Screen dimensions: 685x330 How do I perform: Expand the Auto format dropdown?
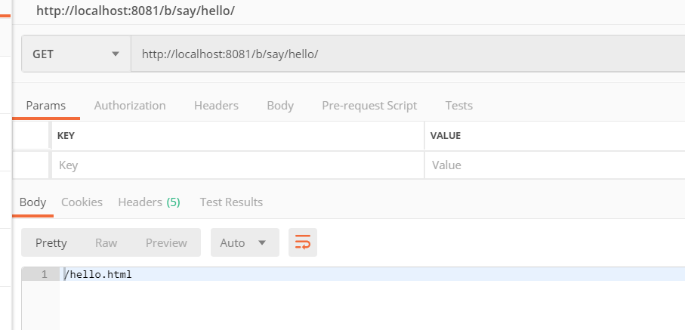pos(245,242)
